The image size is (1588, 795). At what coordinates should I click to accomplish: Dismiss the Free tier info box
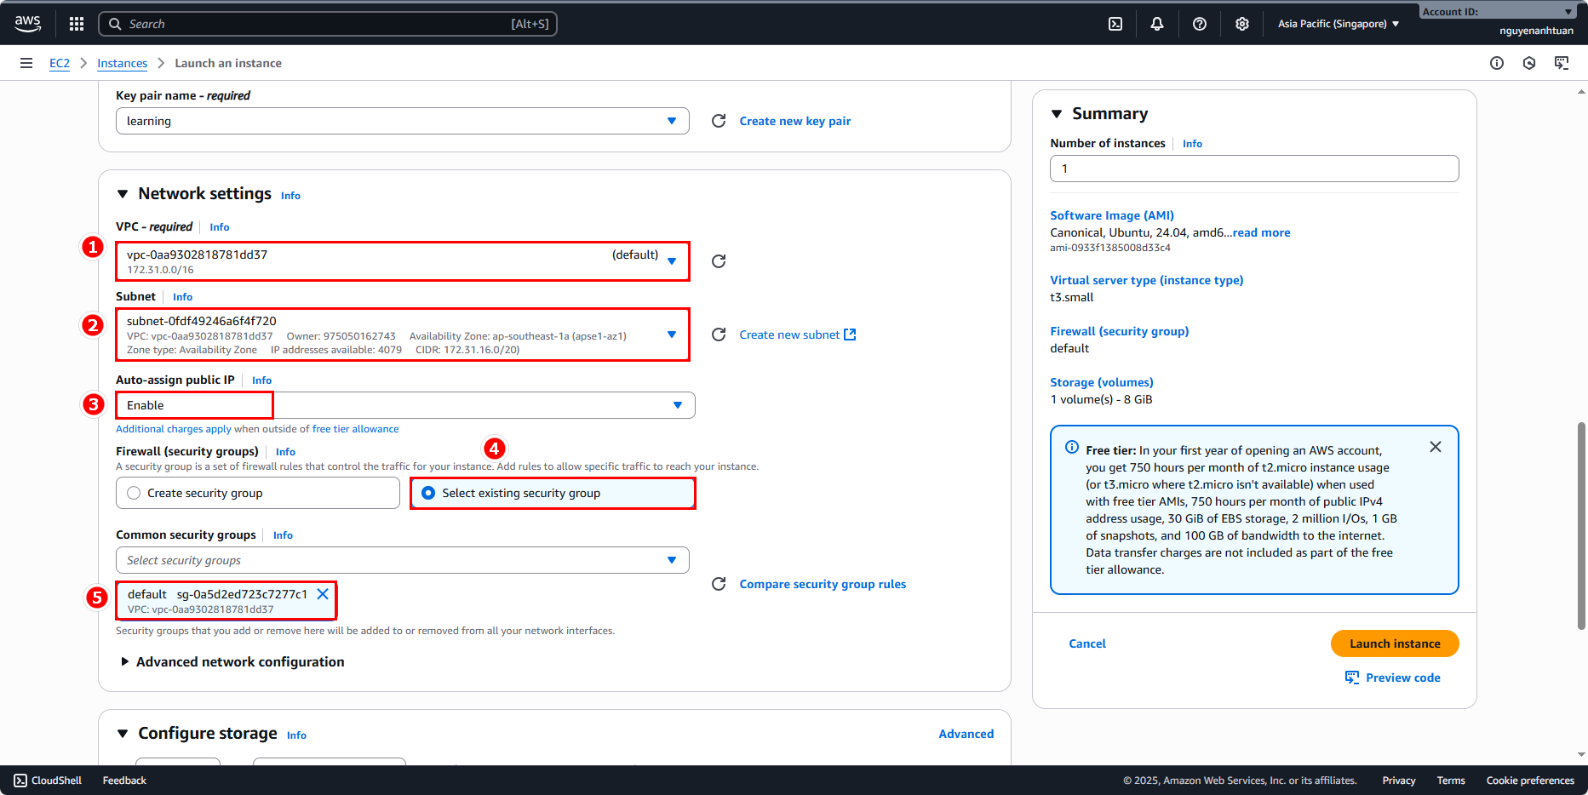(x=1435, y=447)
